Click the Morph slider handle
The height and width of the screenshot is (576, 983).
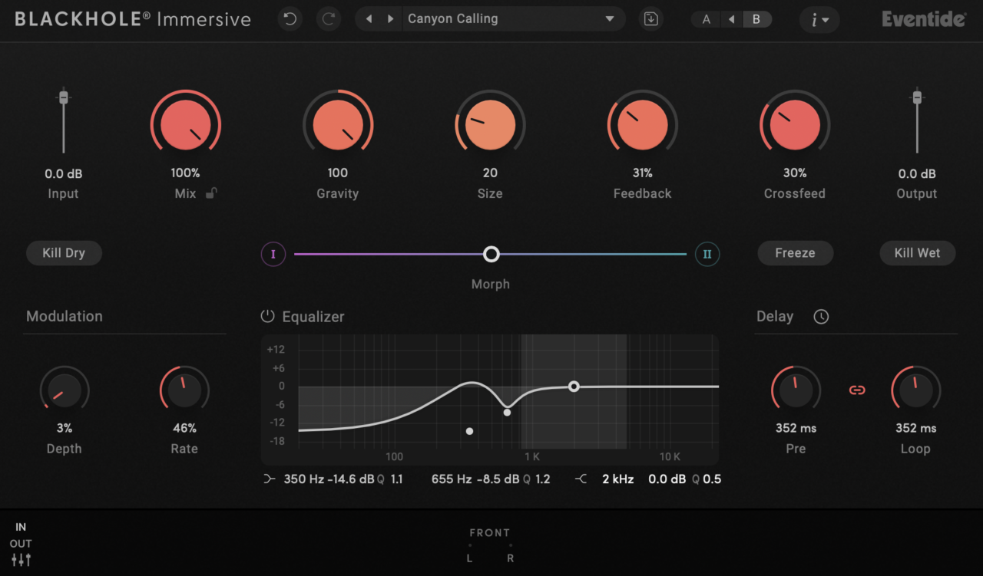click(491, 254)
